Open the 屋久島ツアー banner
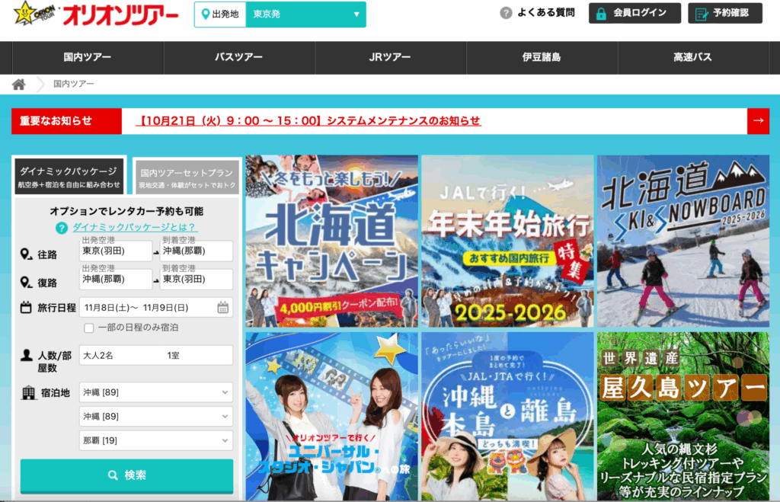Viewport: 780px width, 502px height. (x=682, y=415)
